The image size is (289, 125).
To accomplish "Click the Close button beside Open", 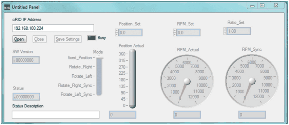I will click(x=39, y=39).
